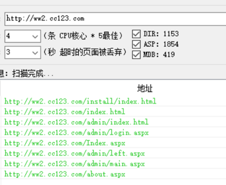Uncheck the ASP: 1854 checkbox
Image resolution: width=226 pixels, height=185 pixels.
click(136, 44)
